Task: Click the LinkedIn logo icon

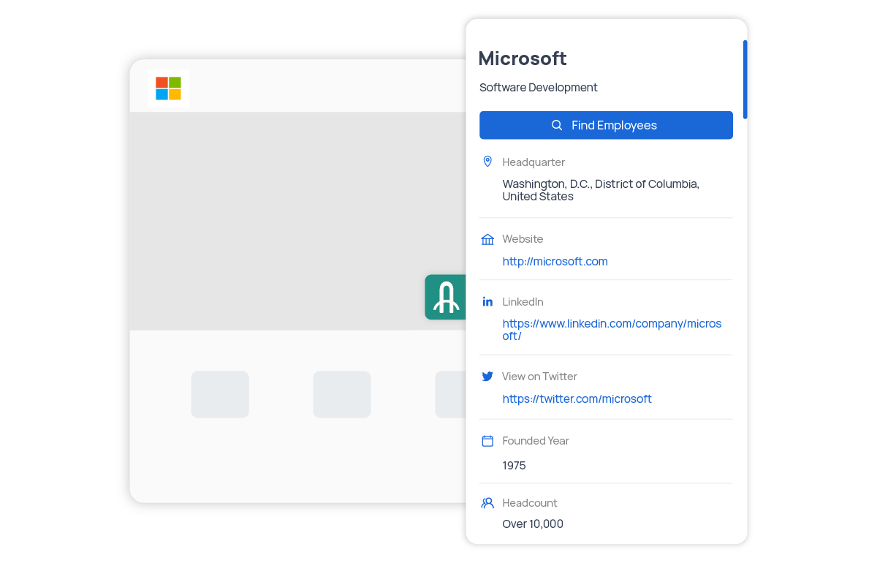Action: click(x=487, y=301)
